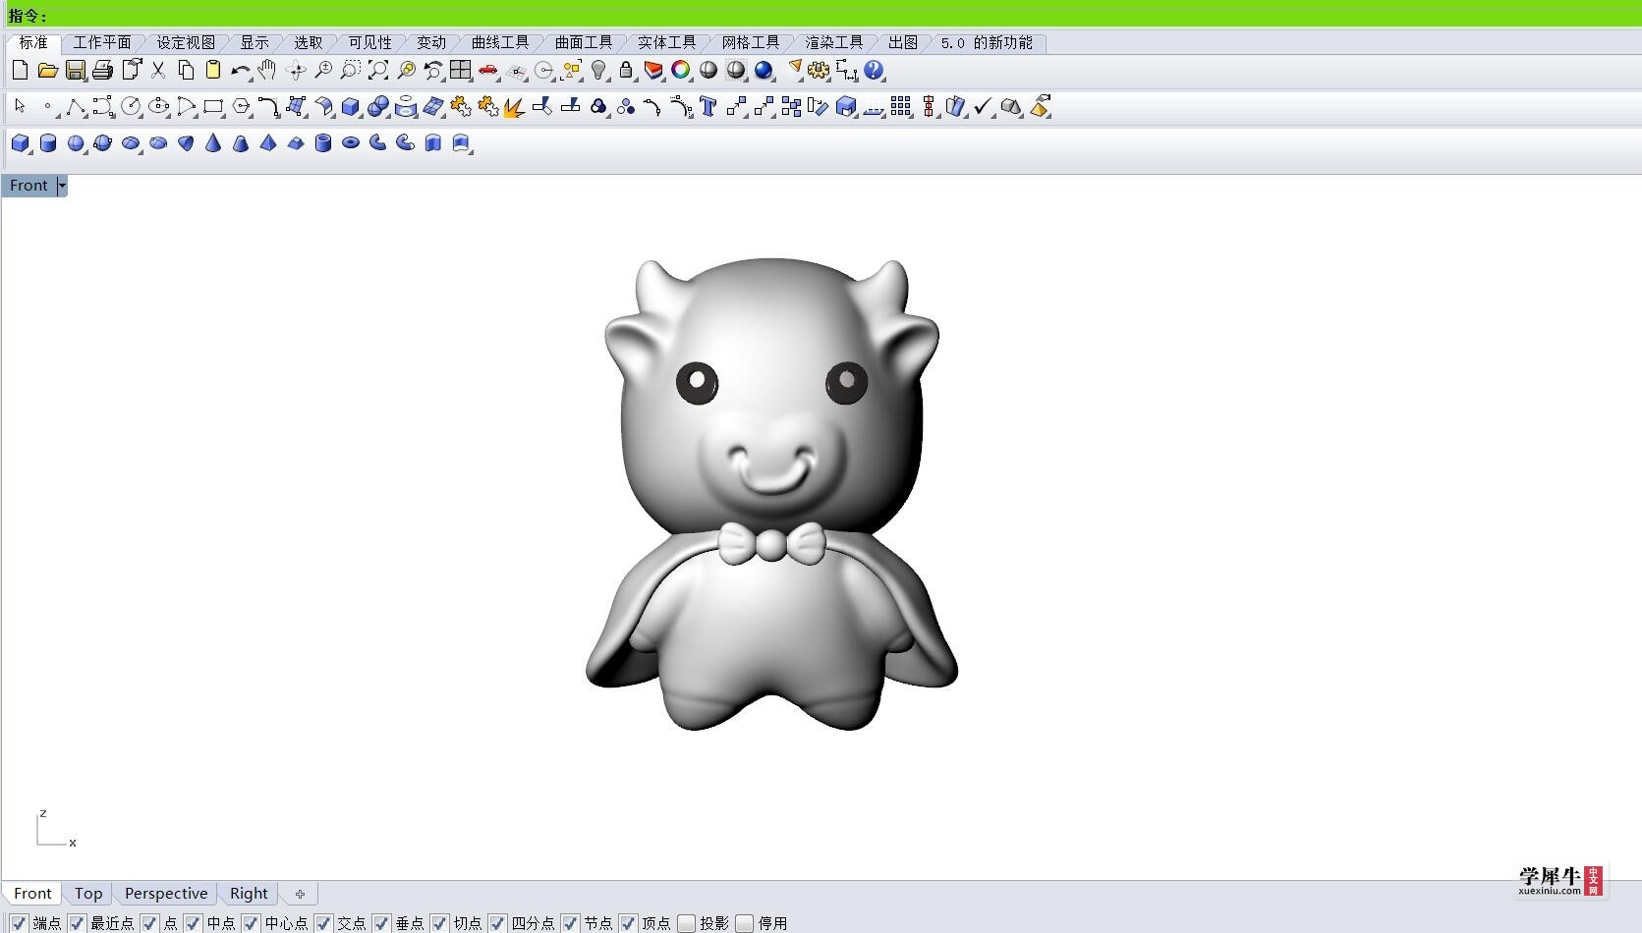Viewport: 1642px width, 933px height.
Task: Open the 实体工具 toolbar tab
Action: [667, 43]
